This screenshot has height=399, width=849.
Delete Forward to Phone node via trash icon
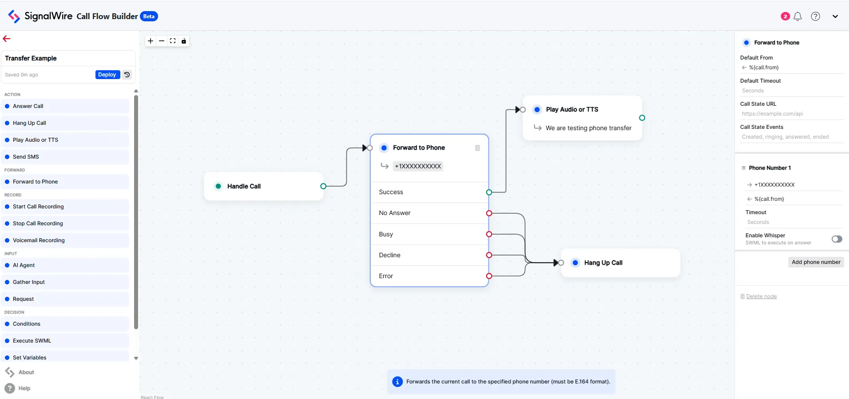pyautogui.click(x=477, y=148)
